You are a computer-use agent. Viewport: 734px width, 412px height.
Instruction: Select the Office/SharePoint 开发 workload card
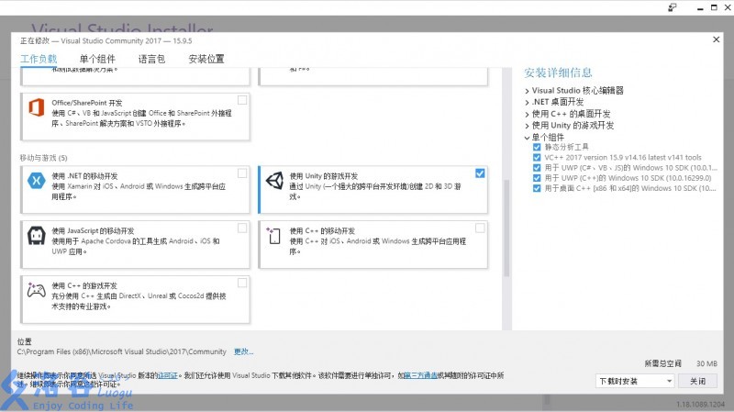click(135, 117)
